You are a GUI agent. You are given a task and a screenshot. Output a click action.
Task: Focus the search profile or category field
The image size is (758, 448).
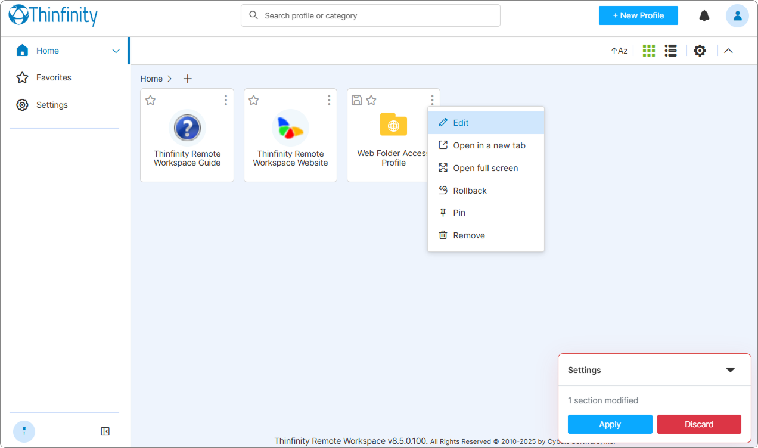370,15
